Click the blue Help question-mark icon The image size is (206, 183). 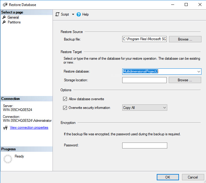(79, 14)
